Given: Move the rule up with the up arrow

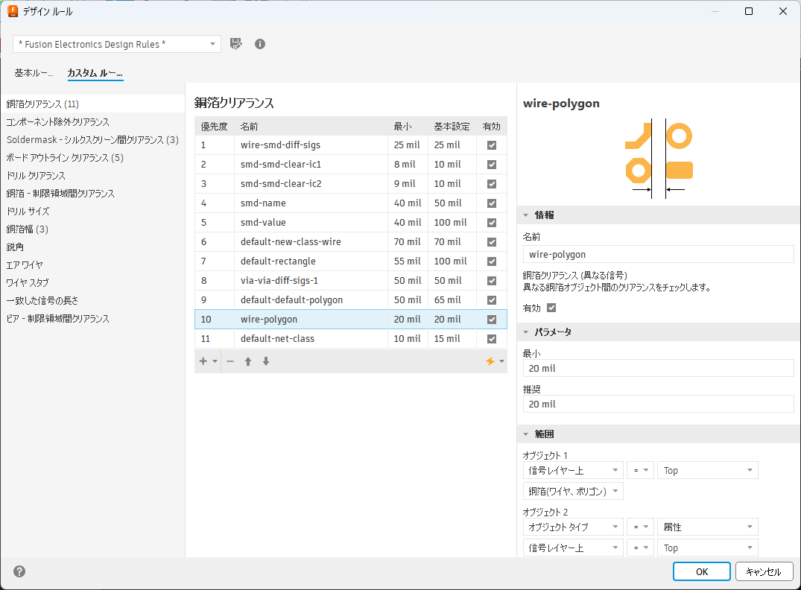Looking at the screenshot, I should (248, 361).
